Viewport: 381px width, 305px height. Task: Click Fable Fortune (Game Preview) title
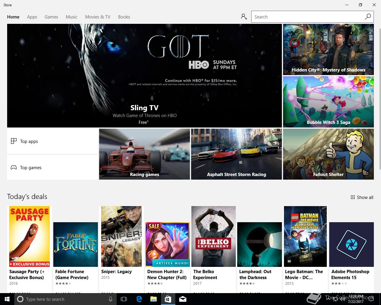coord(72,274)
